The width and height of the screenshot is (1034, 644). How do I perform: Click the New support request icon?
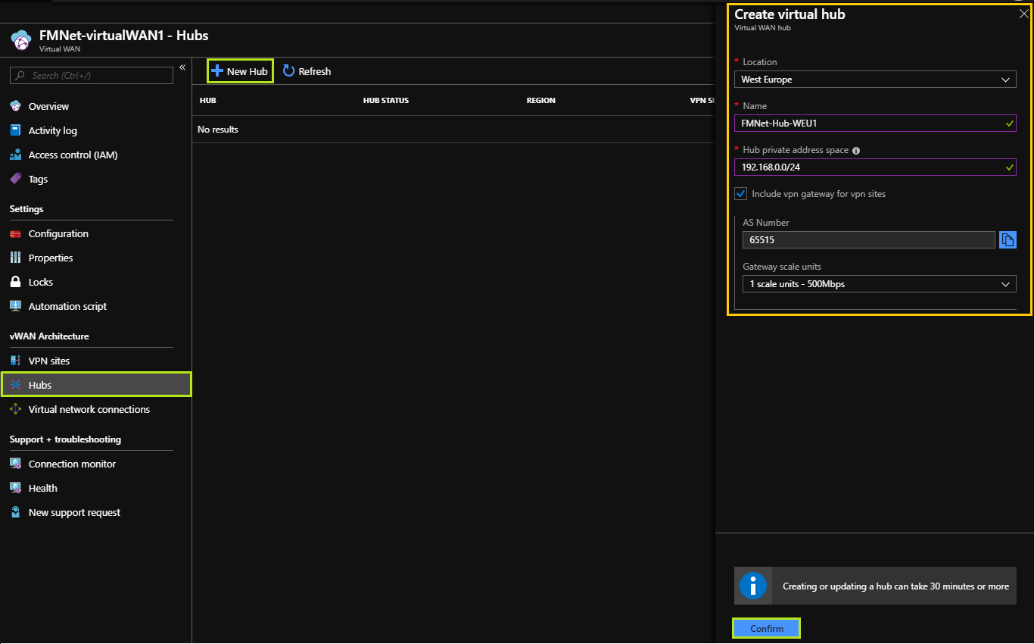click(x=15, y=512)
